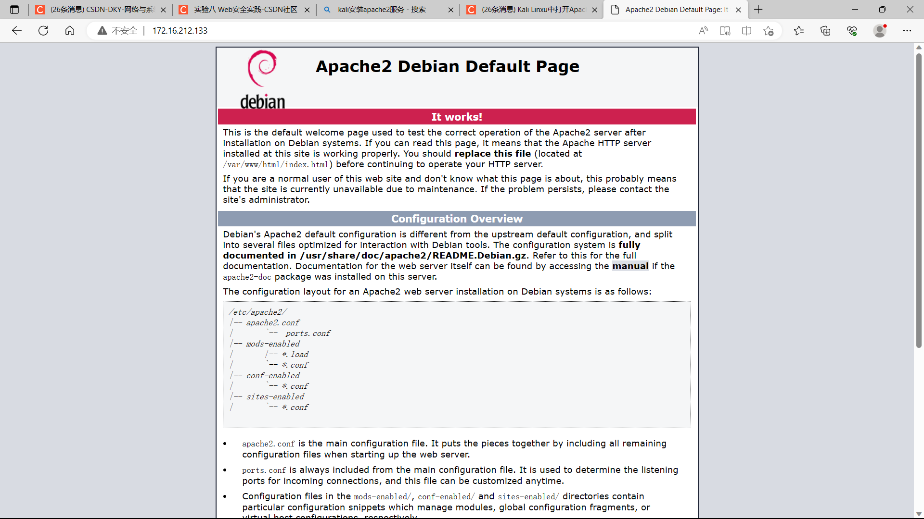The height and width of the screenshot is (519, 924).
Task: Click the scrollbar up arrow
Action: tap(919, 47)
